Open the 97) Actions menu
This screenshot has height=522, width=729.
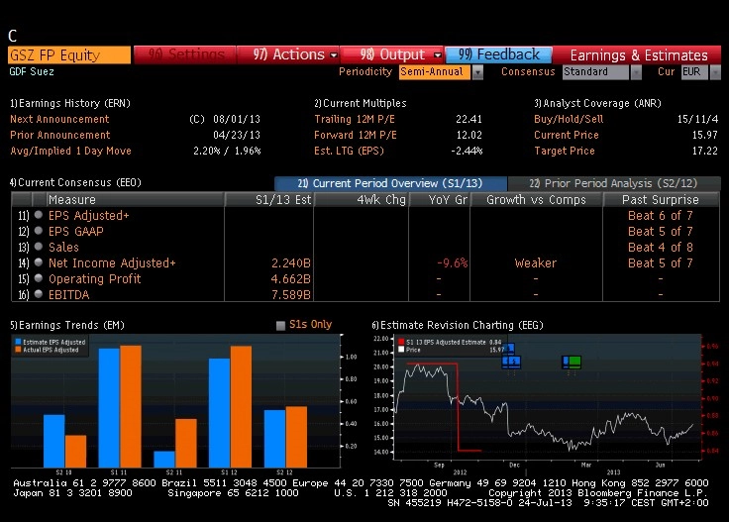pos(288,54)
